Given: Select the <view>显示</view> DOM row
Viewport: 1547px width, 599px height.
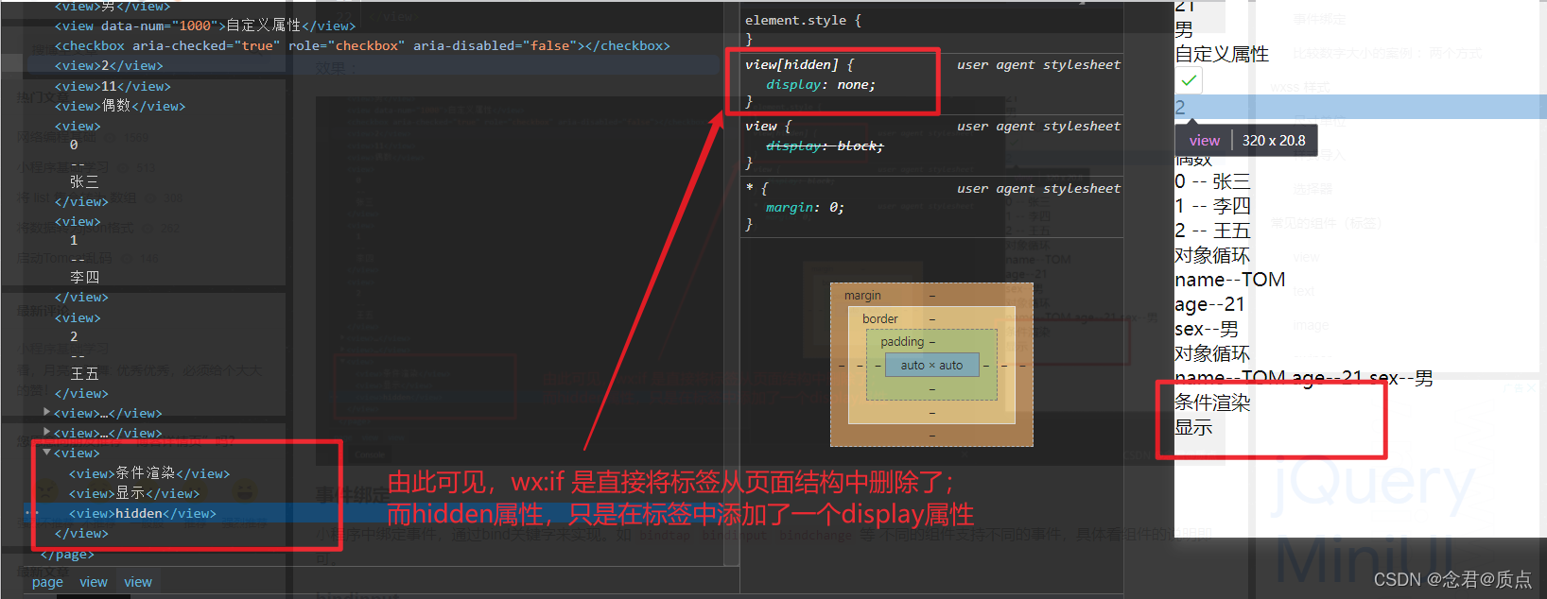Looking at the screenshot, I should pos(134,493).
